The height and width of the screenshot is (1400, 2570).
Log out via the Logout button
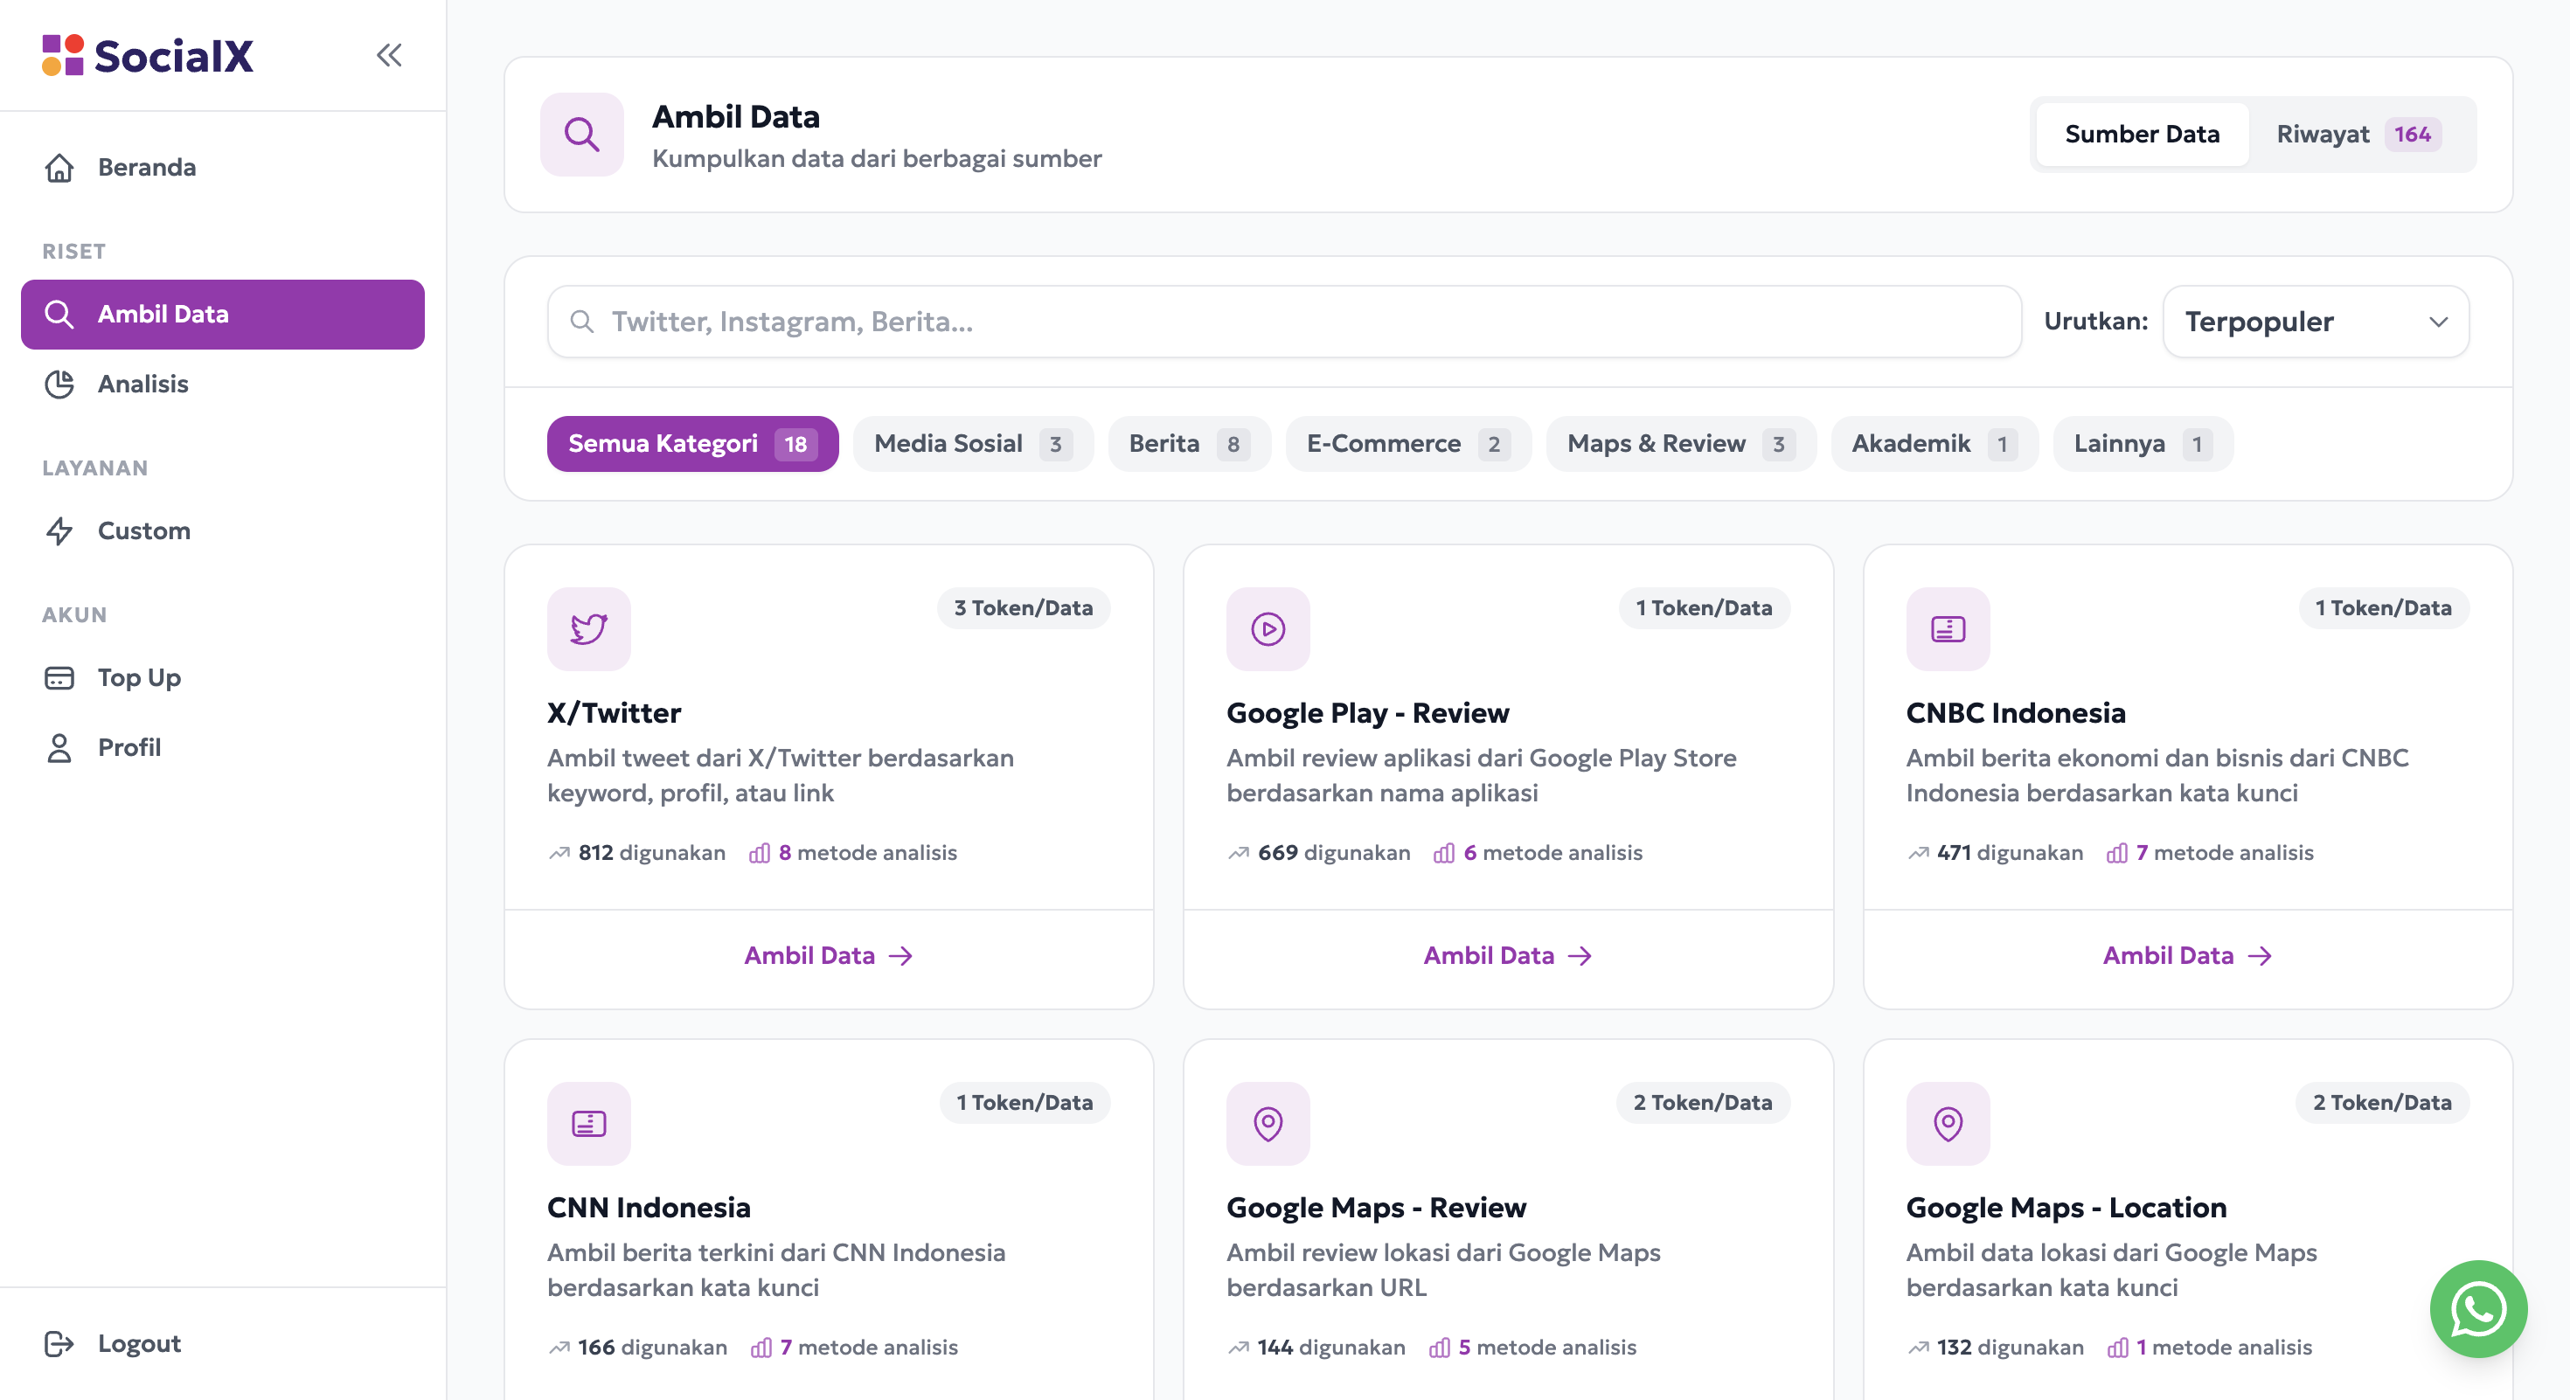139,1343
